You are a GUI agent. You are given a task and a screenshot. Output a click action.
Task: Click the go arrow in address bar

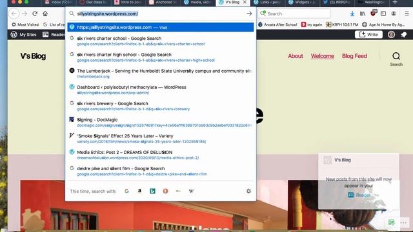tap(249, 14)
